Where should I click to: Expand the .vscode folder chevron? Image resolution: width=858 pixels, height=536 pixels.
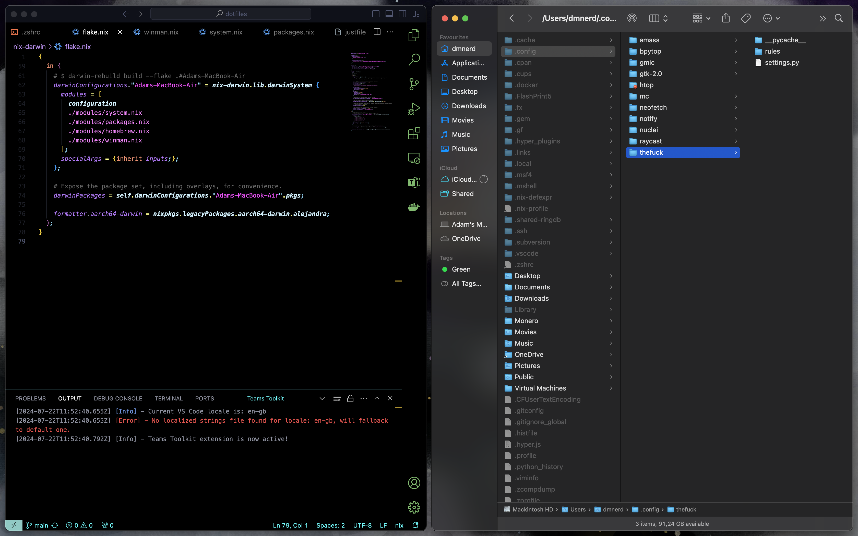tap(611, 253)
